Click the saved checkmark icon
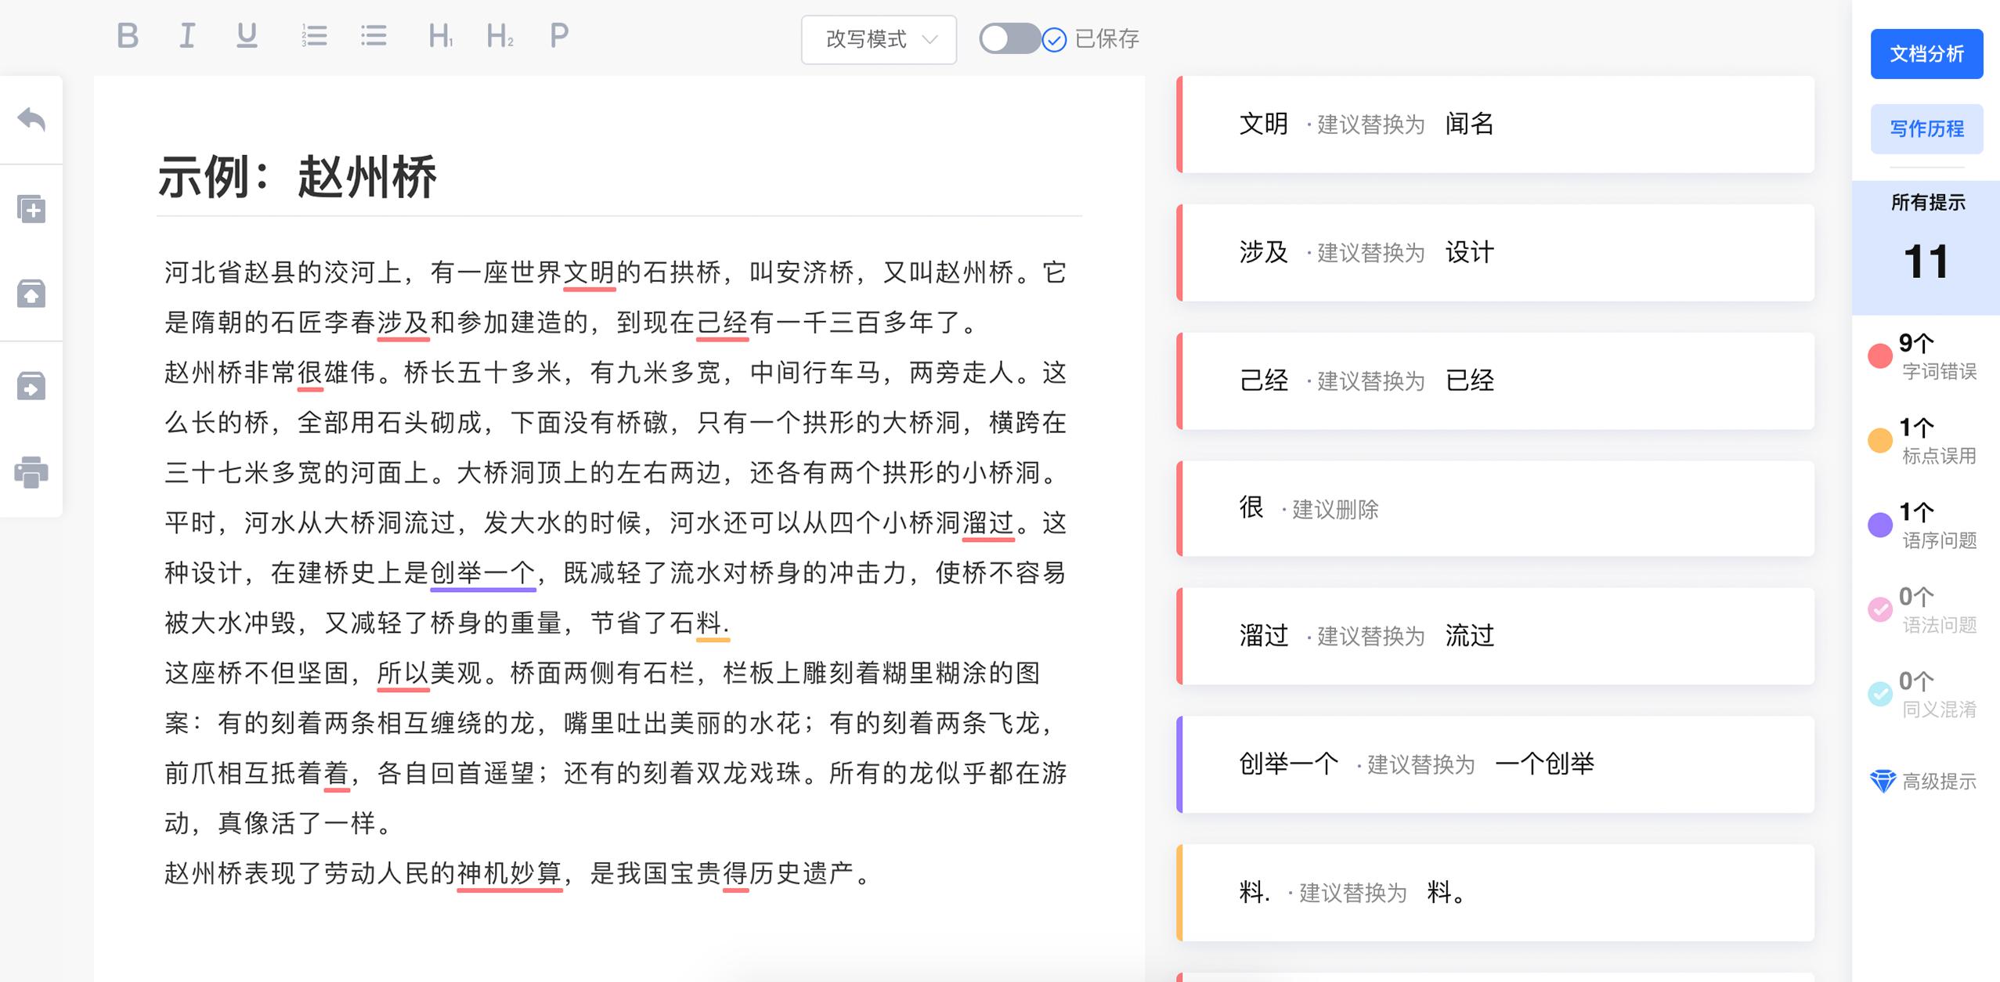Viewport: 2000px width, 982px height. click(1054, 40)
